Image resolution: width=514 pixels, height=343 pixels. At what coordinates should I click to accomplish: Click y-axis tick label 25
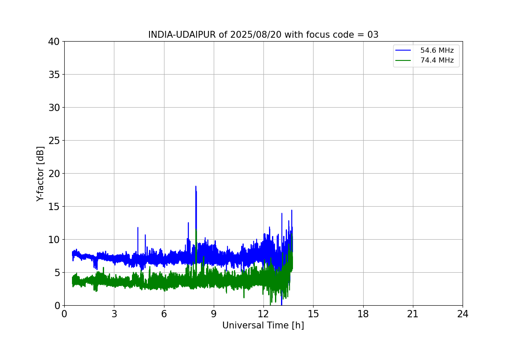(54, 141)
